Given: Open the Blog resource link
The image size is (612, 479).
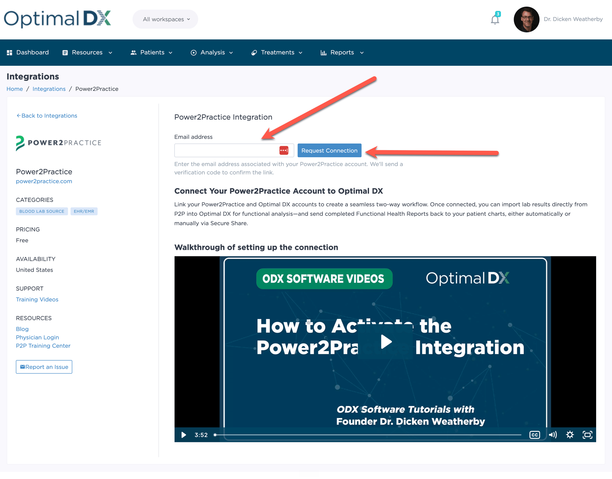Looking at the screenshot, I should (22, 329).
